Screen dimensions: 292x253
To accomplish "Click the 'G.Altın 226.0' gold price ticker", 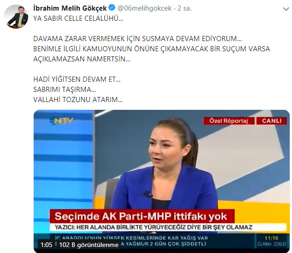I will (271, 244).
